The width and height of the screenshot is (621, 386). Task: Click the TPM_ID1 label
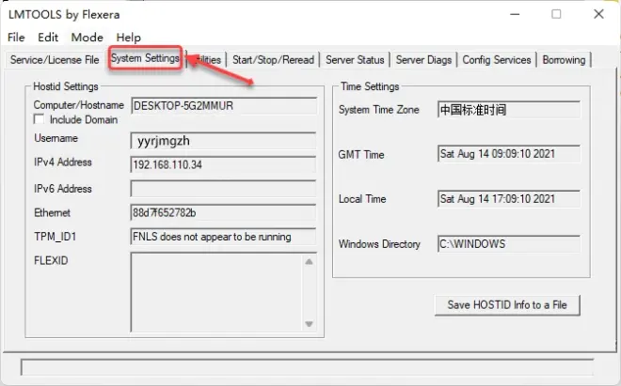56,237
